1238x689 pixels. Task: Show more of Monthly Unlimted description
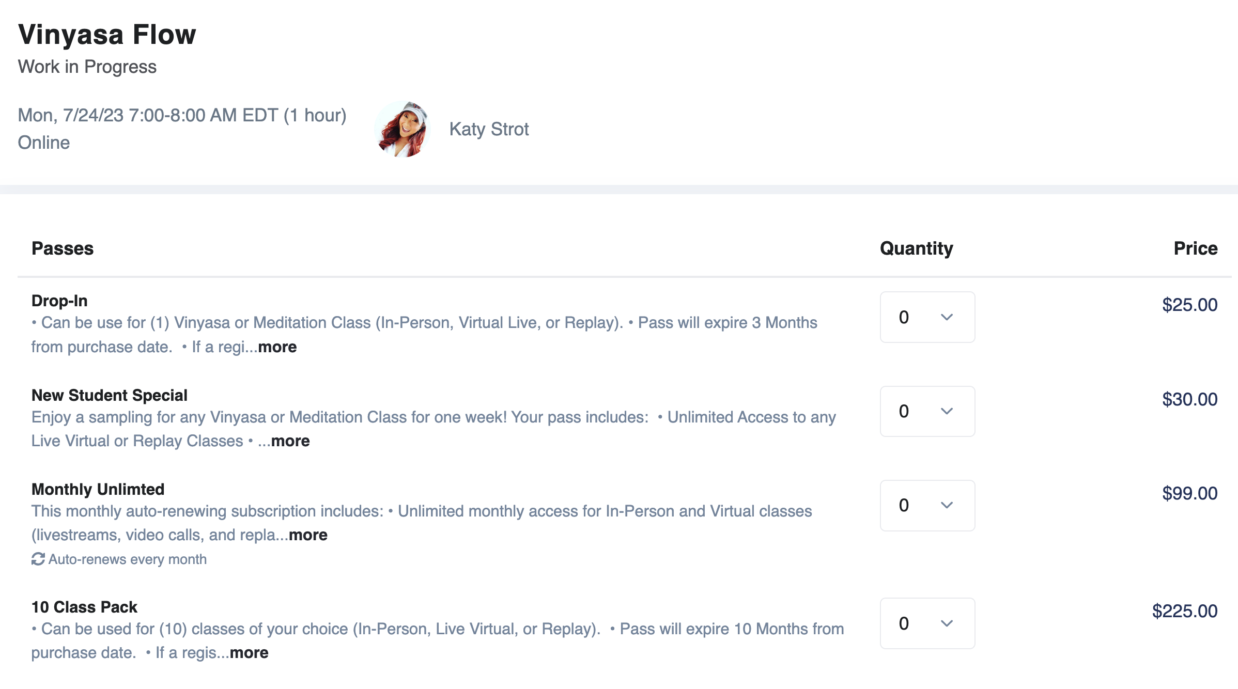(x=308, y=535)
